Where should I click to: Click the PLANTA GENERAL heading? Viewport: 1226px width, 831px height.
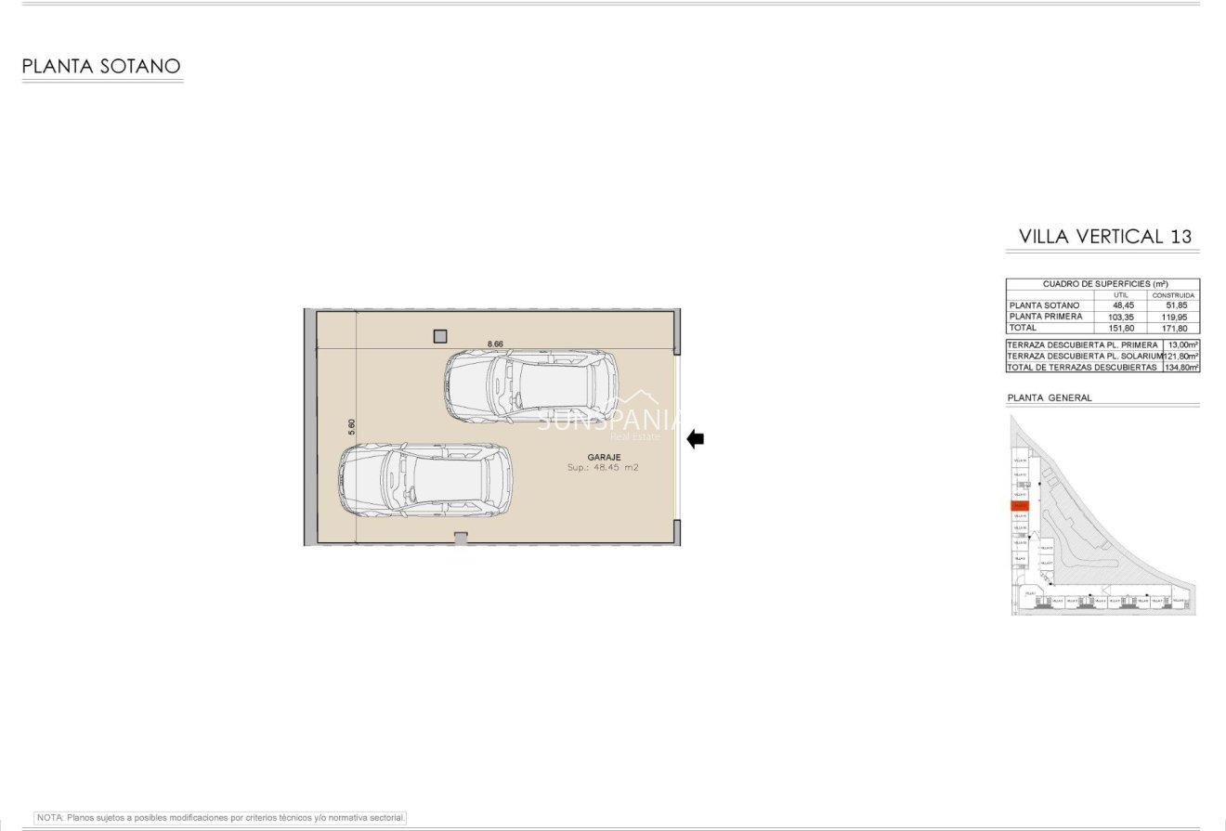[x=1050, y=397]
